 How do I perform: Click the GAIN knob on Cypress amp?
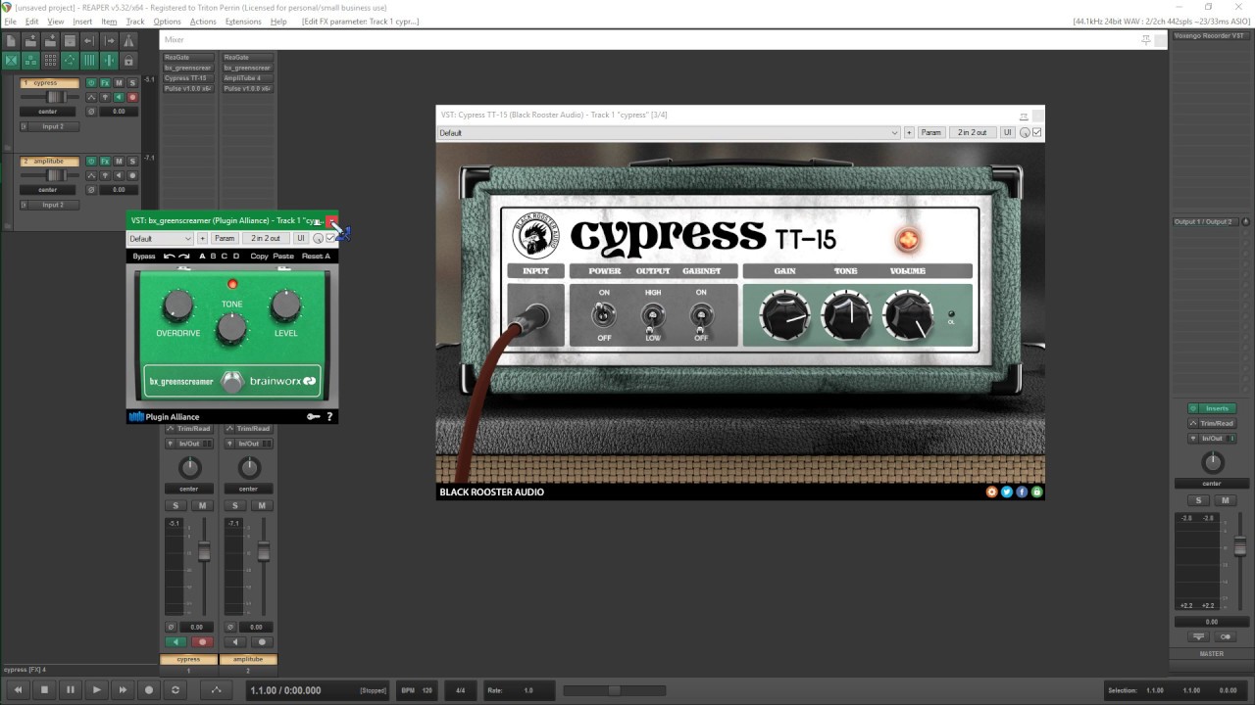pyautogui.click(x=784, y=313)
